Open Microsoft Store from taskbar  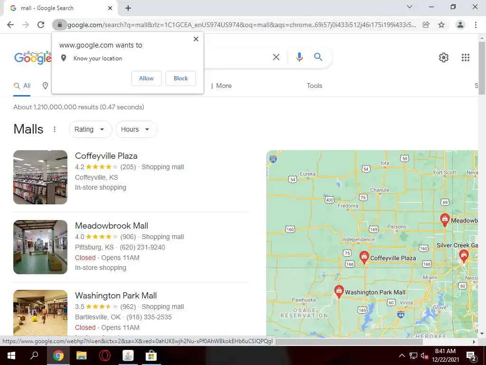coord(151,355)
